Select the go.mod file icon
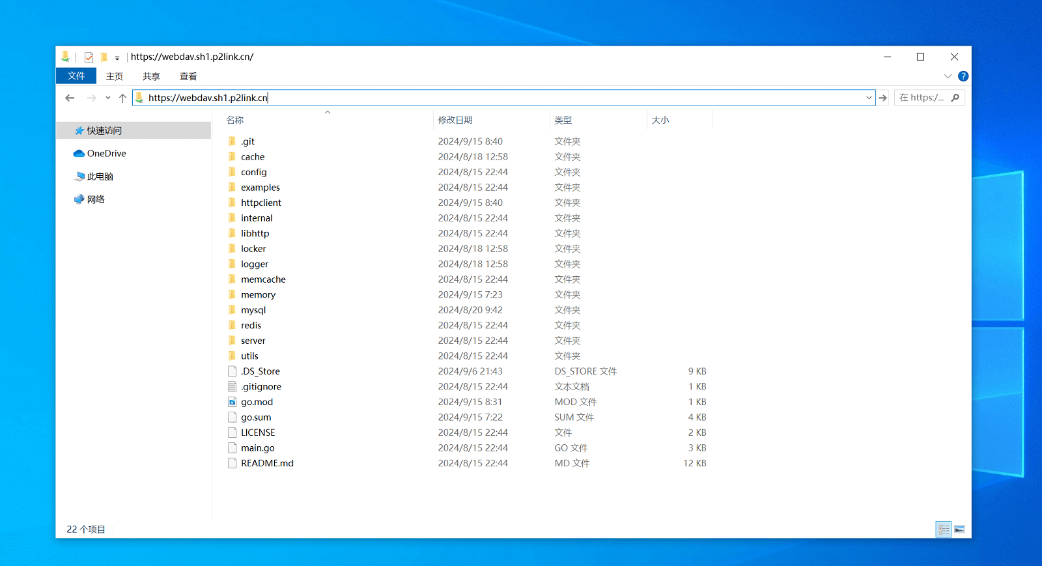1042x566 pixels. tap(232, 402)
